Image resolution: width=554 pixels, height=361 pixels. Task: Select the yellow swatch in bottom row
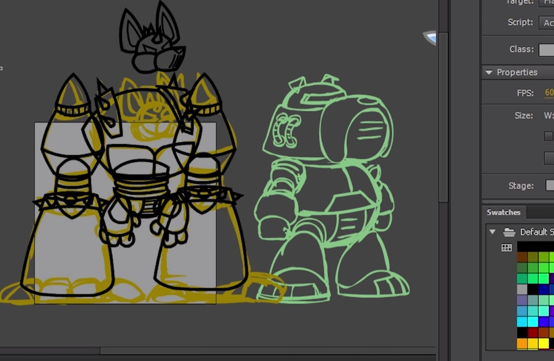[542, 343]
